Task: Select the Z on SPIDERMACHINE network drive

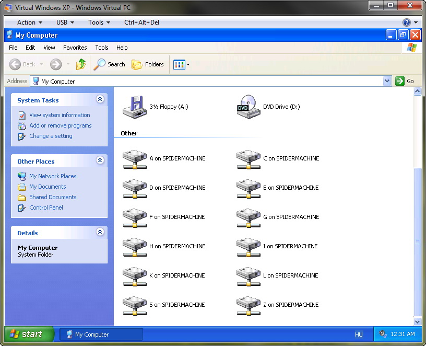Action: click(249, 305)
